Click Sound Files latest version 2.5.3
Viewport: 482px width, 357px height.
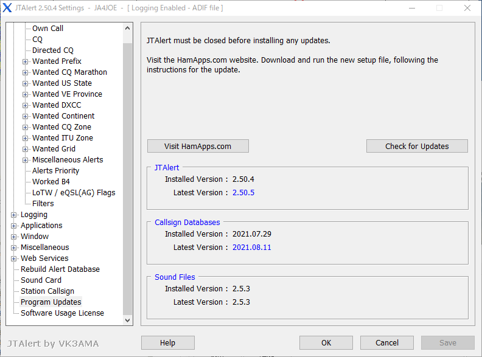tap(242, 302)
